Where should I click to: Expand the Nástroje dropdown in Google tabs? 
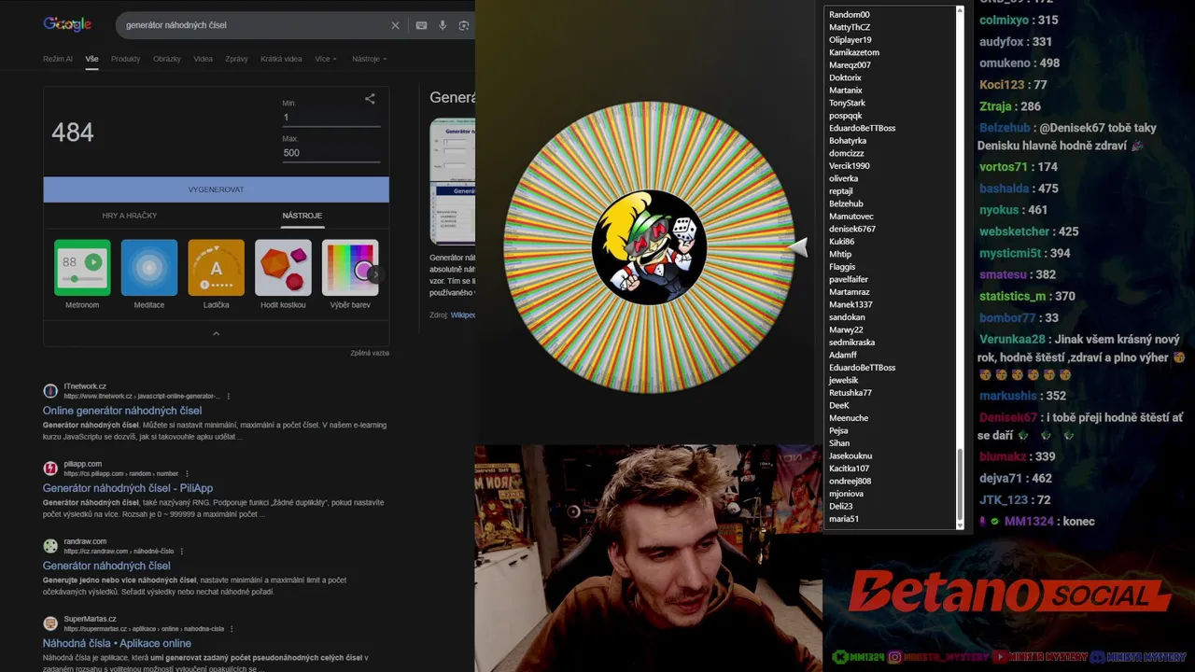[x=370, y=59]
